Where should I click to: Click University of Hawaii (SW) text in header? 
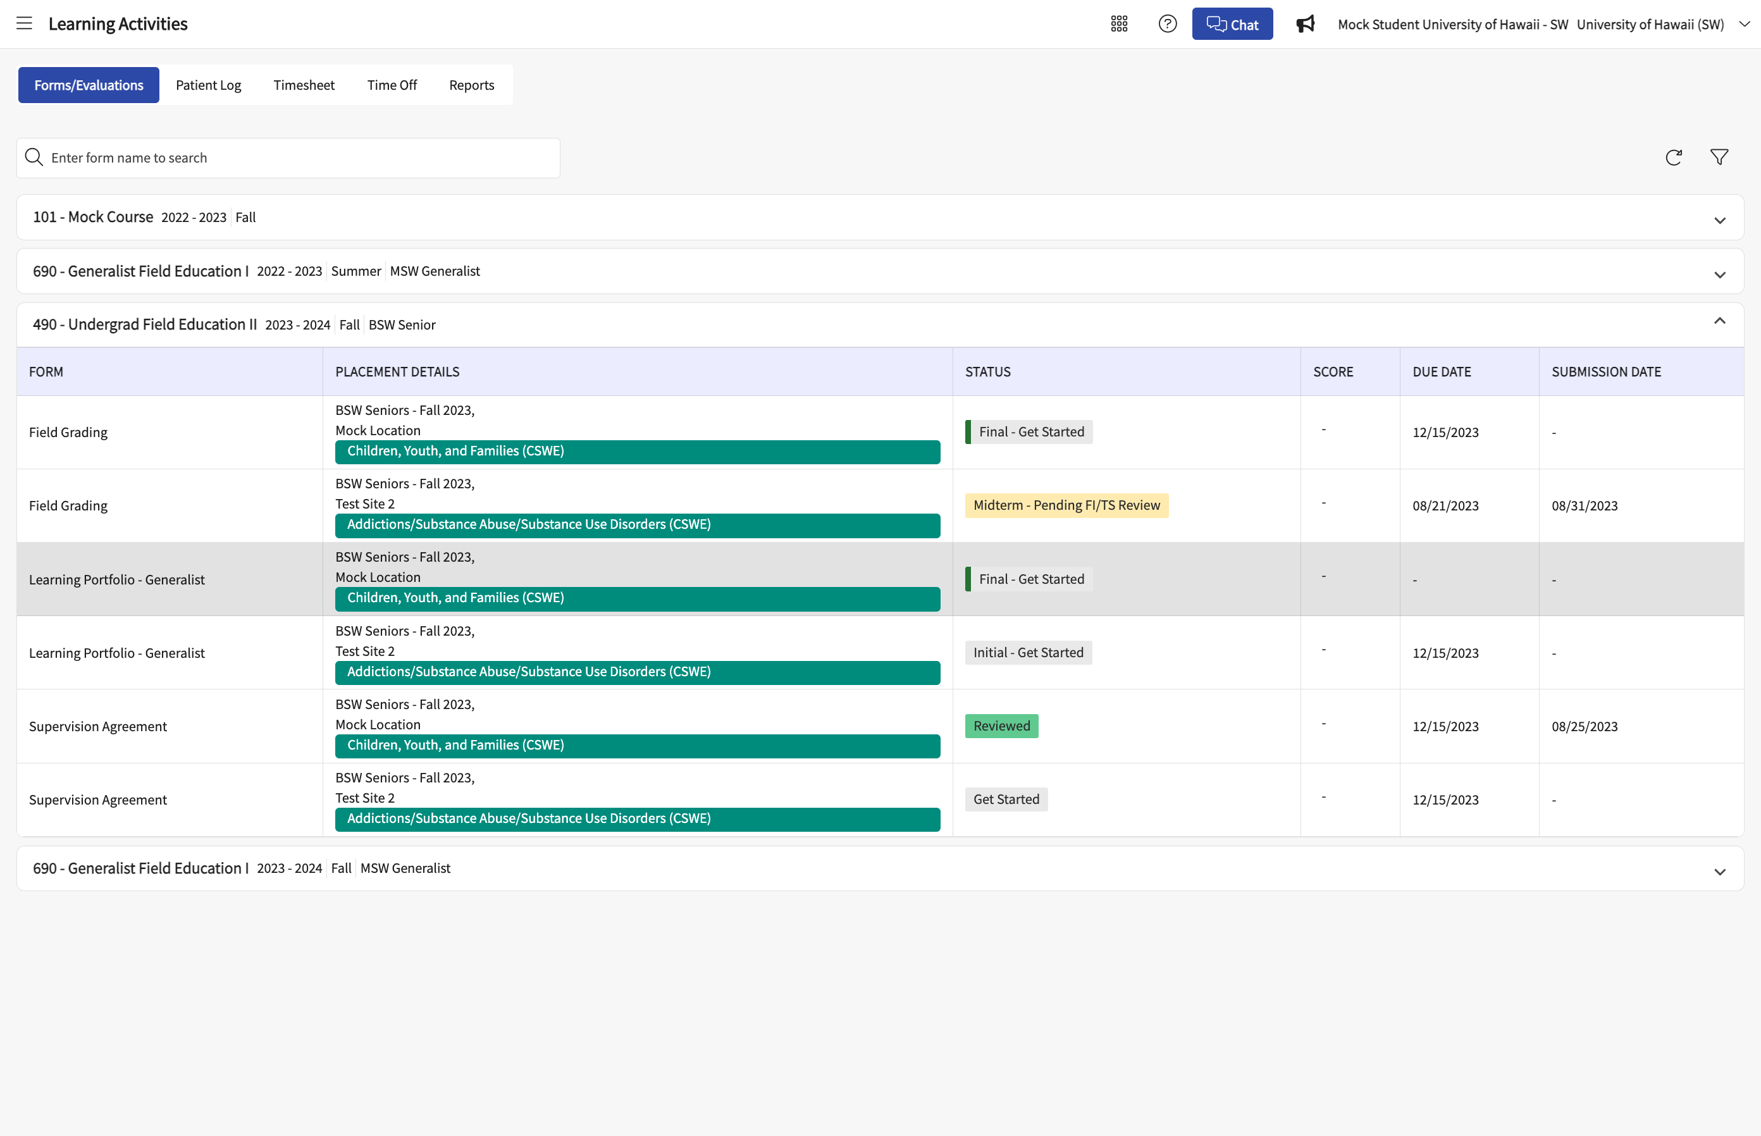[x=1650, y=24]
